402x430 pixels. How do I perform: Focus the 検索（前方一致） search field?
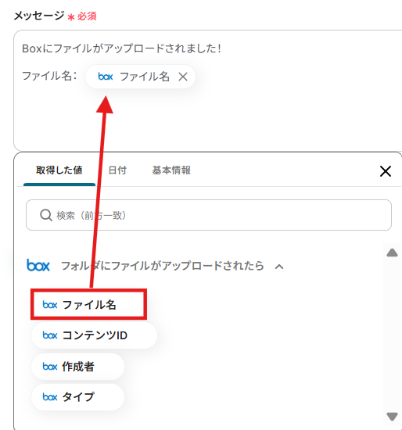pyautogui.click(x=209, y=215)
